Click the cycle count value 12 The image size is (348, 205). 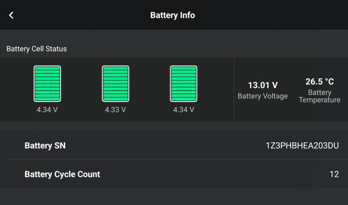[x=334, y=174]
